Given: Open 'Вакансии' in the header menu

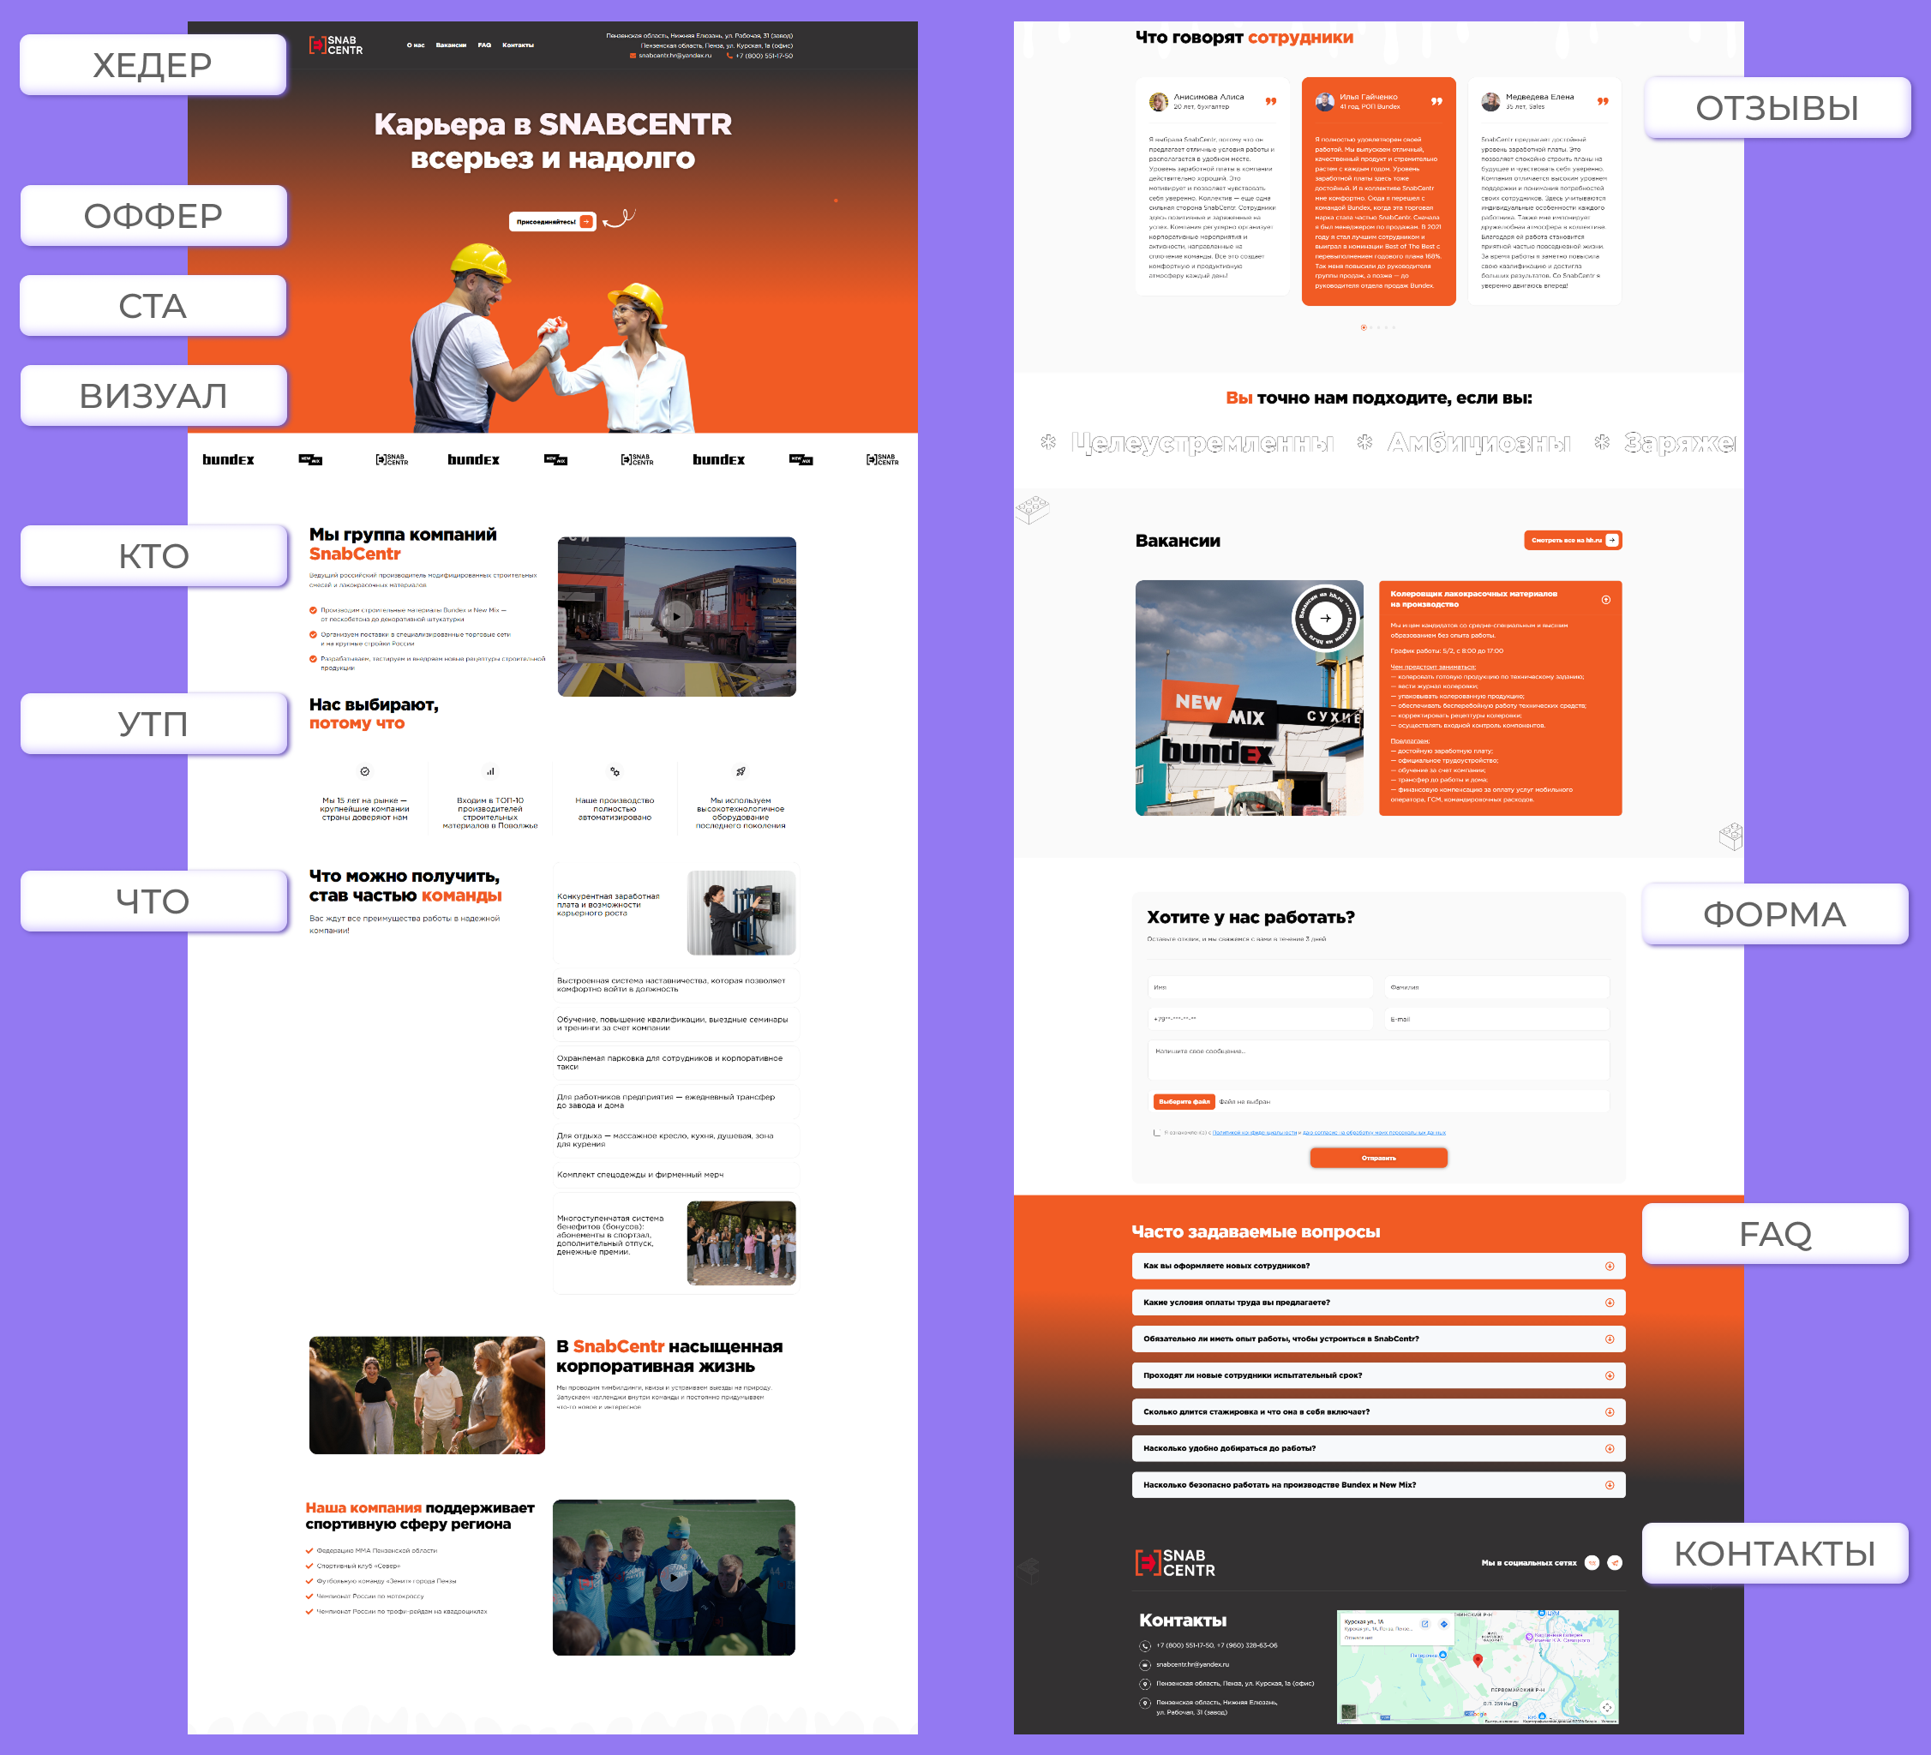Looking at the screenshot, I should [x=450, y=45].
